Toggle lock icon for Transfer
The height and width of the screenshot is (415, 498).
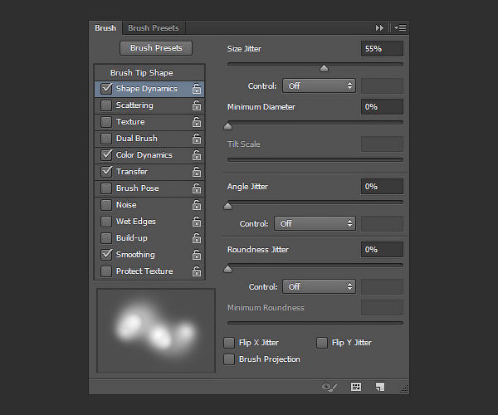point(197,172)
